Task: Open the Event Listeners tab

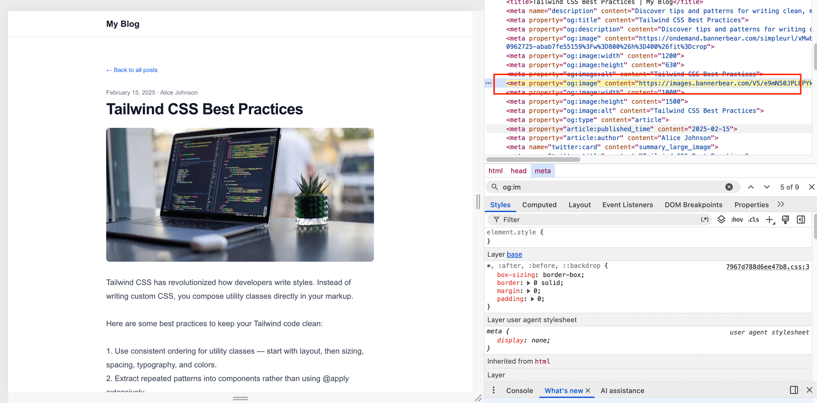Action: pos(627,205)
